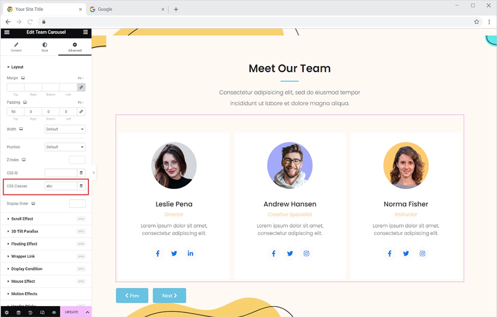The image size is (497, 317).
Task: Click Leslie Pena's LinkedIn icon
Action: pos(190,254)
